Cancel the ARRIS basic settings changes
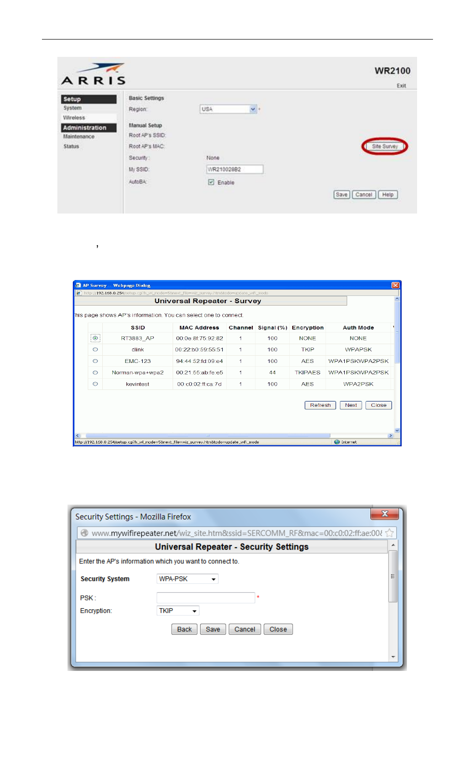Viewport: 460px width, 776px height. tap(364, 195)
